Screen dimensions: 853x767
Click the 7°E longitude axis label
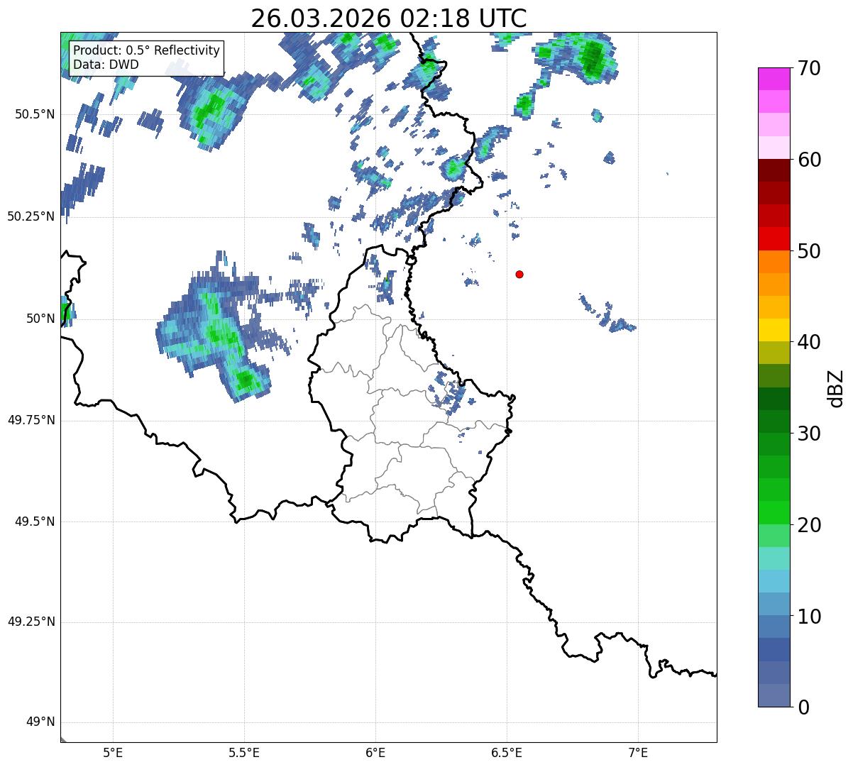(x=638, y=753)
